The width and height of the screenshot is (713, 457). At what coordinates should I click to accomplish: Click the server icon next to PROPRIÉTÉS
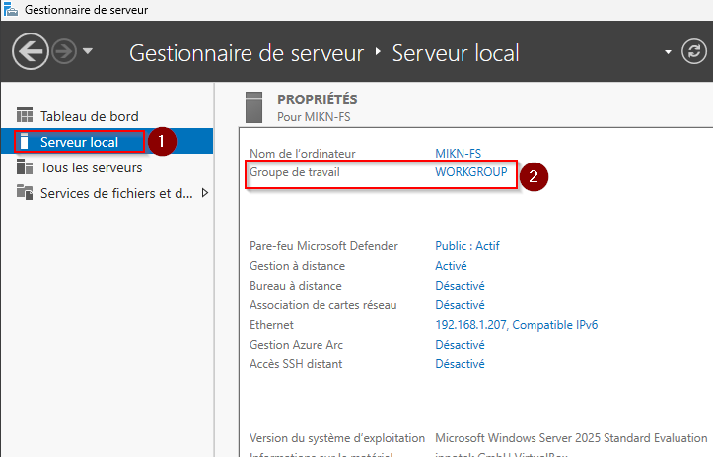coord(253,107)
